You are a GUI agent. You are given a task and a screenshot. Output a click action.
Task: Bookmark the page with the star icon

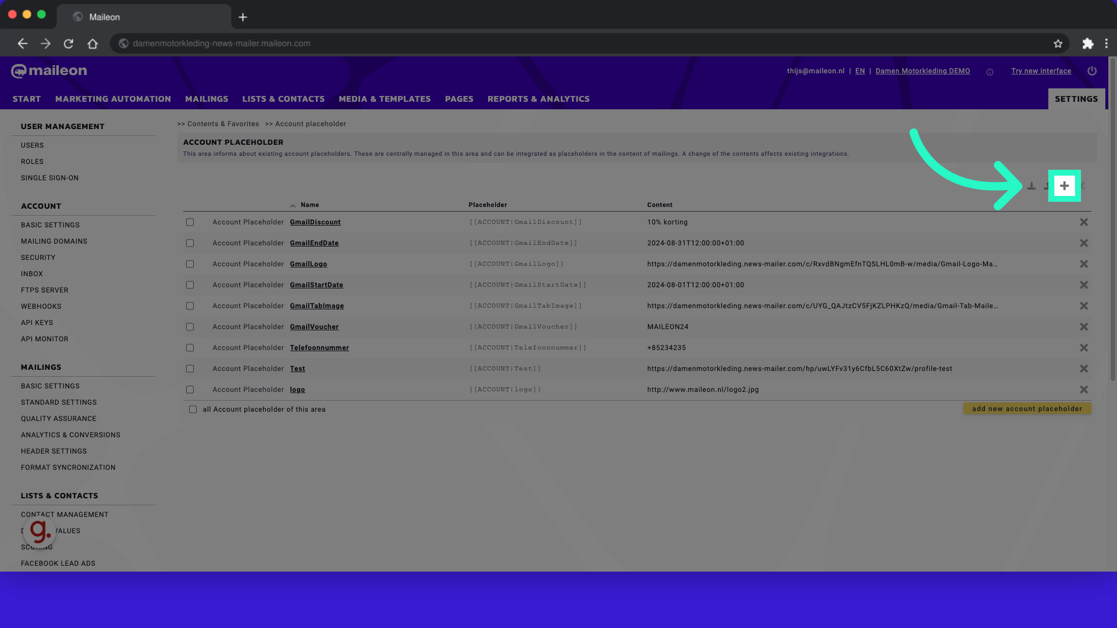(1058, 44)
